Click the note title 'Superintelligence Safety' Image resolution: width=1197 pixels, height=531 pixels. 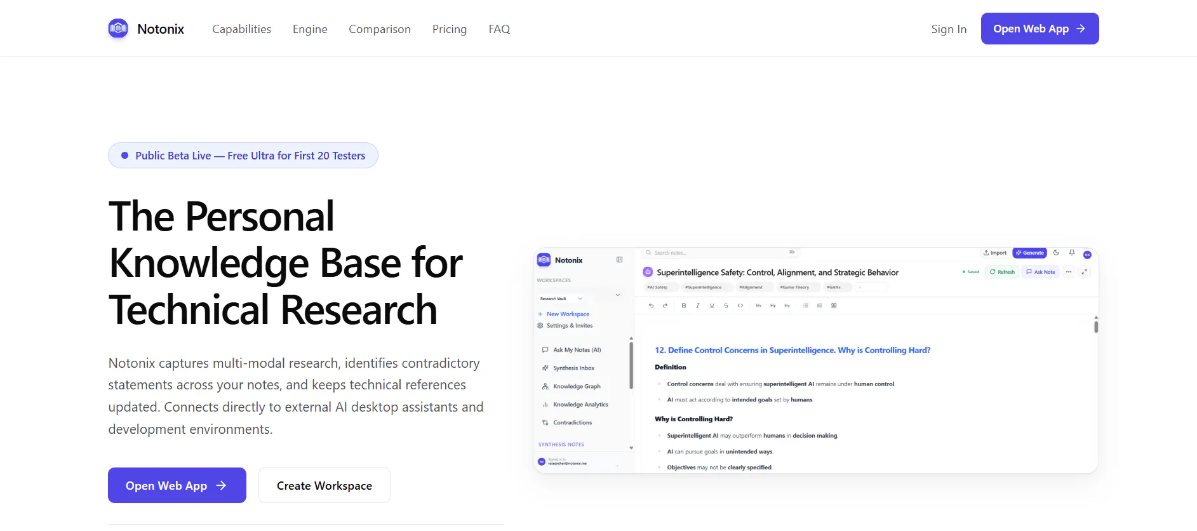778,272
